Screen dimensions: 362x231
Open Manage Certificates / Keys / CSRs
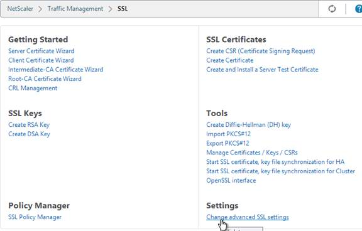tap(252, 153)
